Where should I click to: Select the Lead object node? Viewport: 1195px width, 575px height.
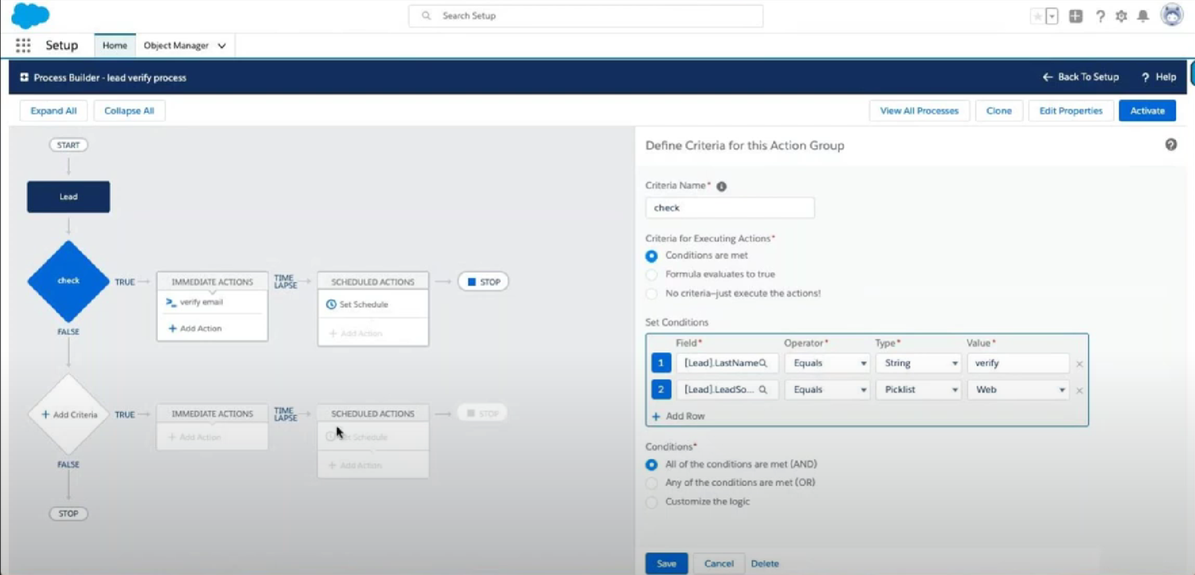(68, 197)
